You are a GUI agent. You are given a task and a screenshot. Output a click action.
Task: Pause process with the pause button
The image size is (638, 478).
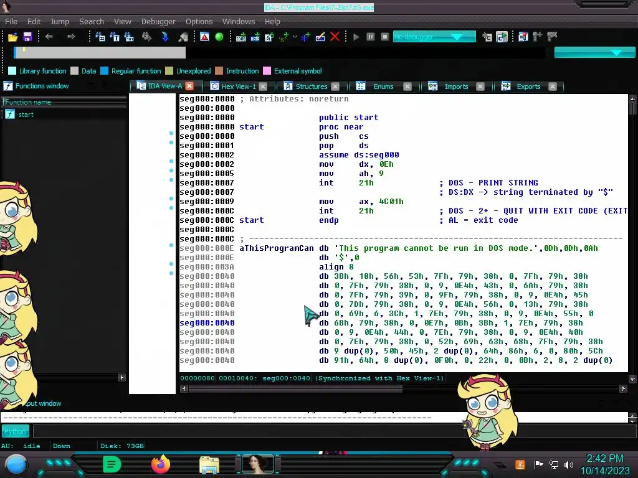tap(371, 37)
